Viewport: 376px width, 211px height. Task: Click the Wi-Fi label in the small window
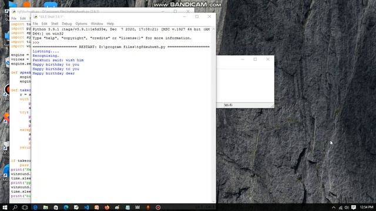229,105
